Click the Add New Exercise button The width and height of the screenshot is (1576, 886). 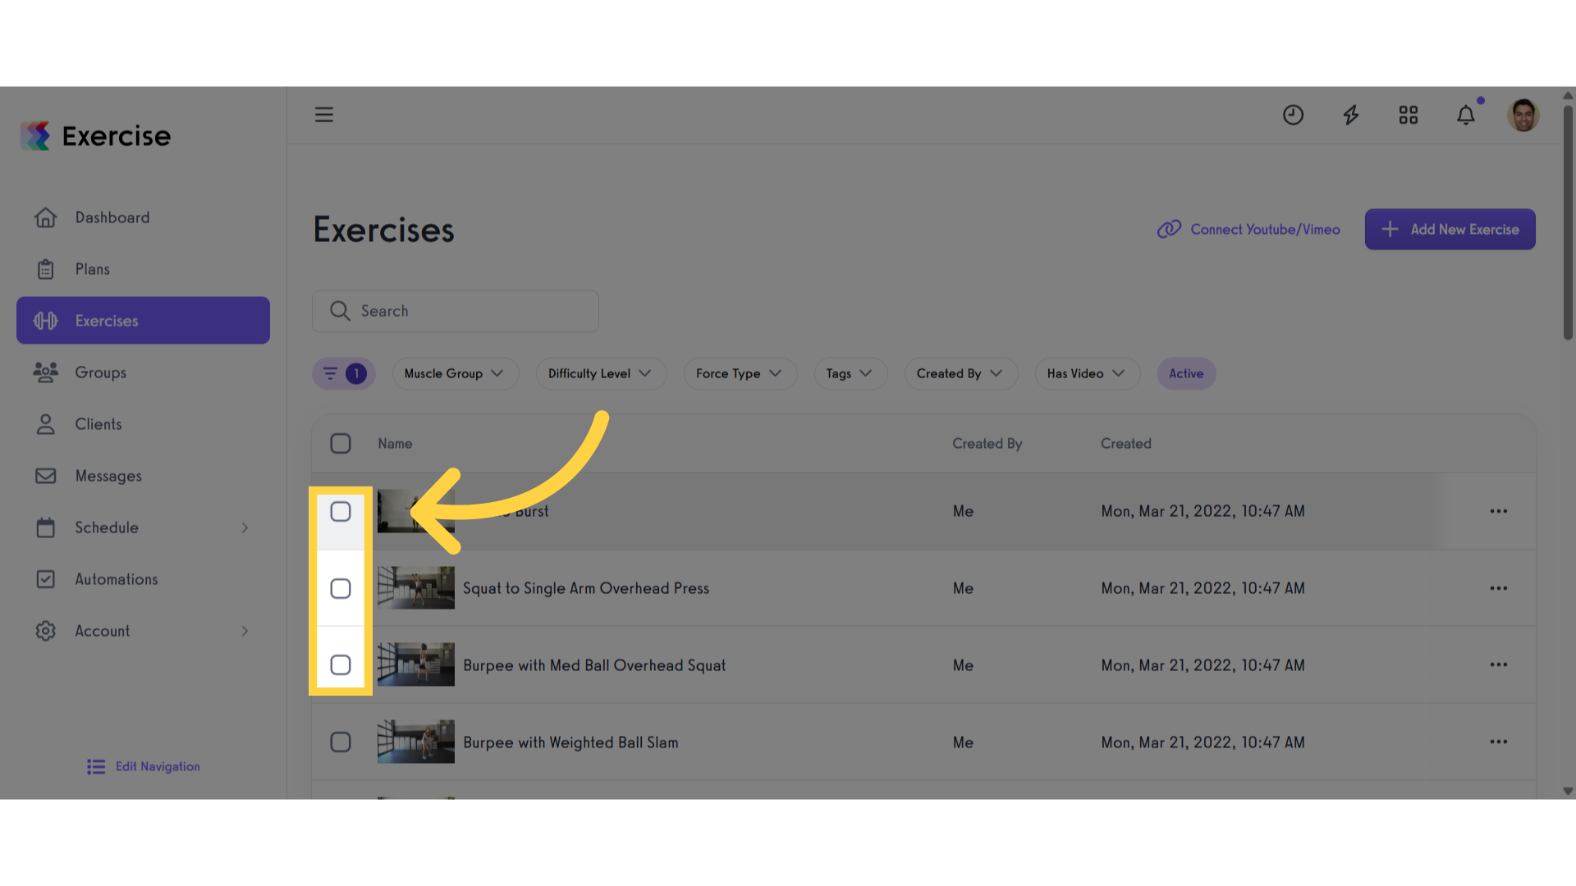pos(1450,230)
